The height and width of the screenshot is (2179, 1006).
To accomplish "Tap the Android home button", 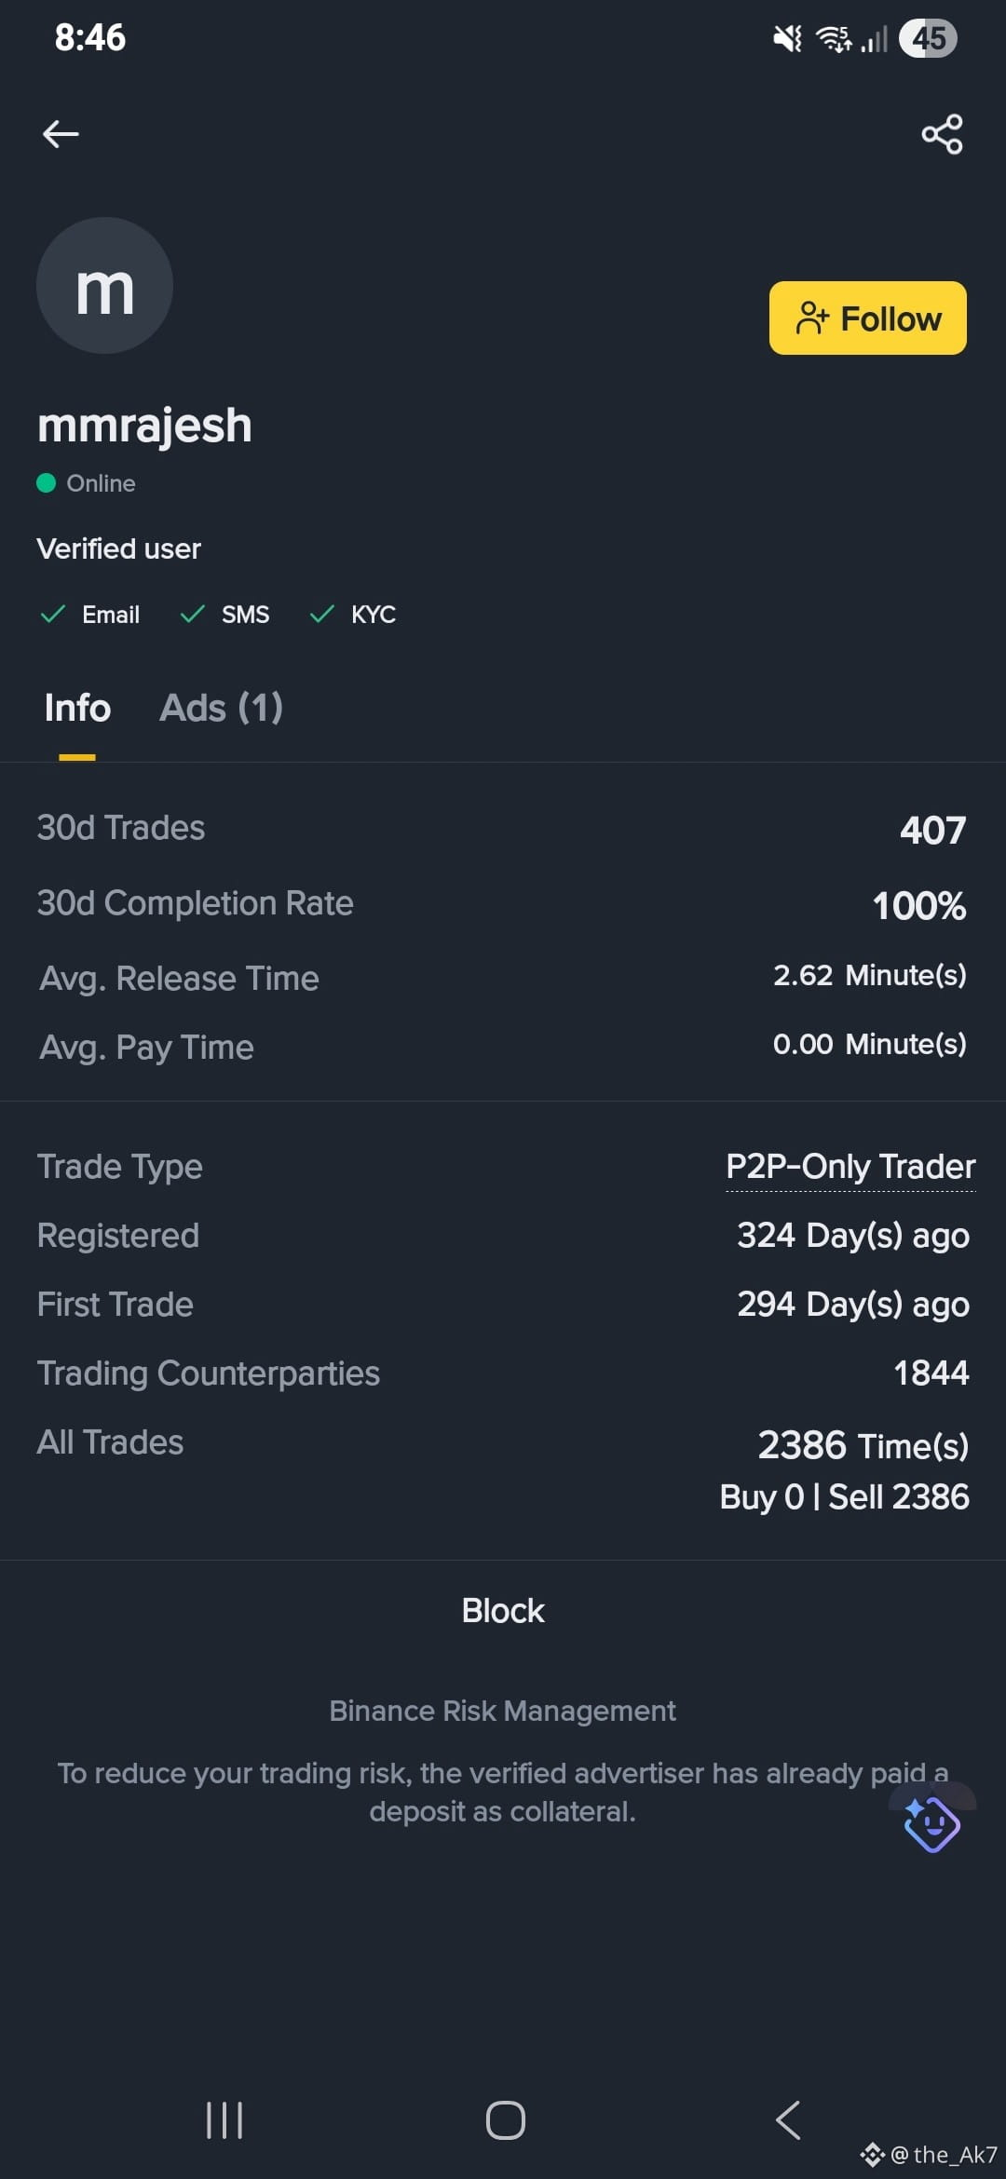I will pos(505,2120).
